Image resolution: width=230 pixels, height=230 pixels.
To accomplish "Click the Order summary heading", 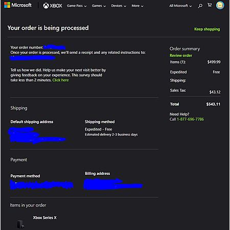I will [x=185, y=49].
